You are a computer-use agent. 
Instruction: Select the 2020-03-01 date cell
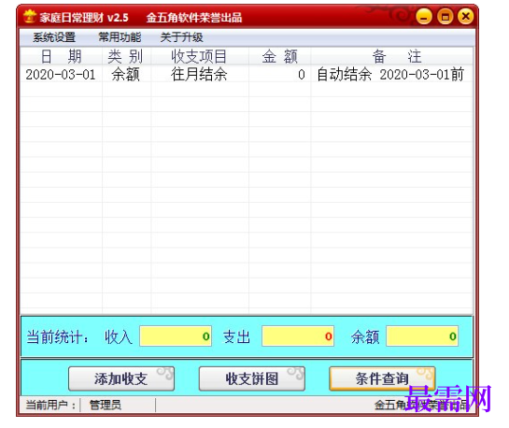pos(61,75)
